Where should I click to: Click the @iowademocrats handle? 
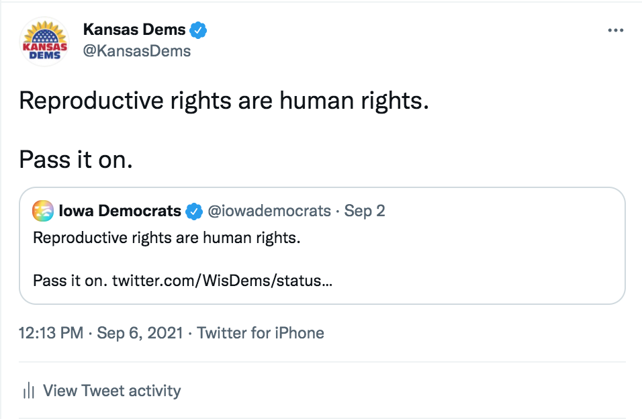tap(269, 211)
